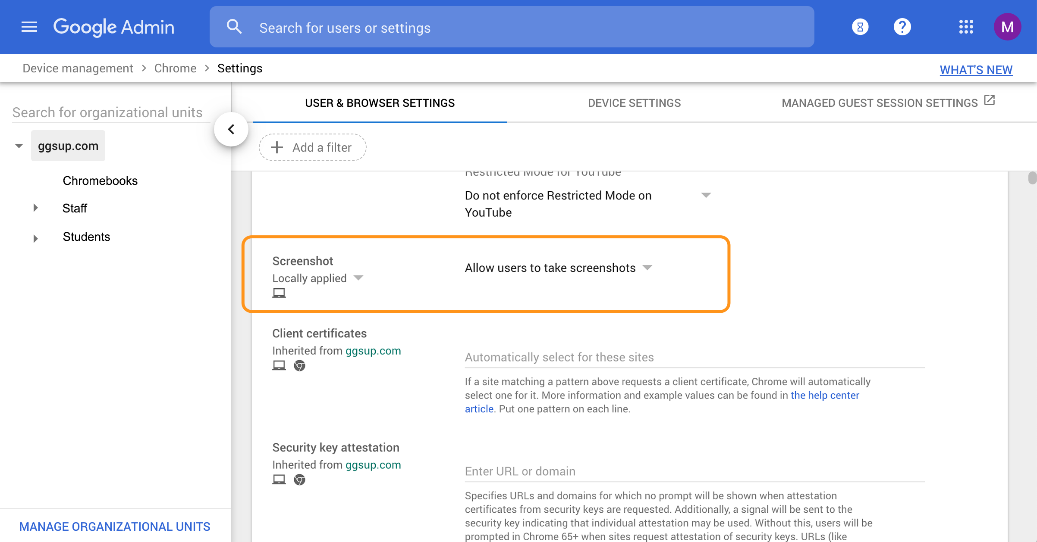
Task: Open the Google apps grid
Action: pos(966,27)
